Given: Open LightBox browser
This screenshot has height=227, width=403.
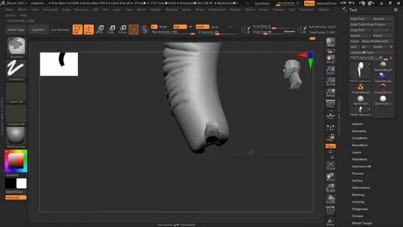Looking at the screenshot, I should (38, 30).
